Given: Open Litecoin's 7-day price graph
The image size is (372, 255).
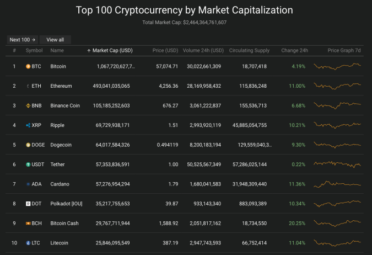Looking at the screenshot, I should pyautogui.click(x=337, y=243).
